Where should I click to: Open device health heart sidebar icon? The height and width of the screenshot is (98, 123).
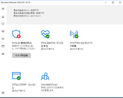[3, 31]
